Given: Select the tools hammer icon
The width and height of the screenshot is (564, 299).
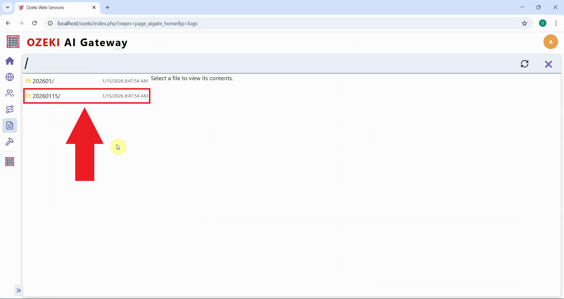Looking at the screenshot, I should coord(10,142).
